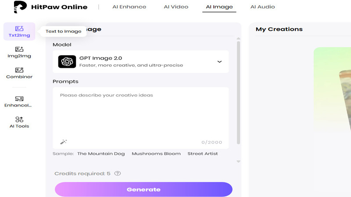The height and width of the screenshot is (197, 351).
Task: Click the HitPaw Online brand name
Action: (59, 7)
